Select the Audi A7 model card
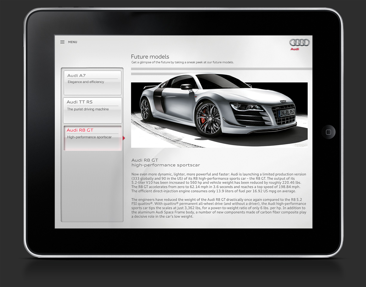The width and height of the screenshot is (366, 287). click(x=93, y=83)
